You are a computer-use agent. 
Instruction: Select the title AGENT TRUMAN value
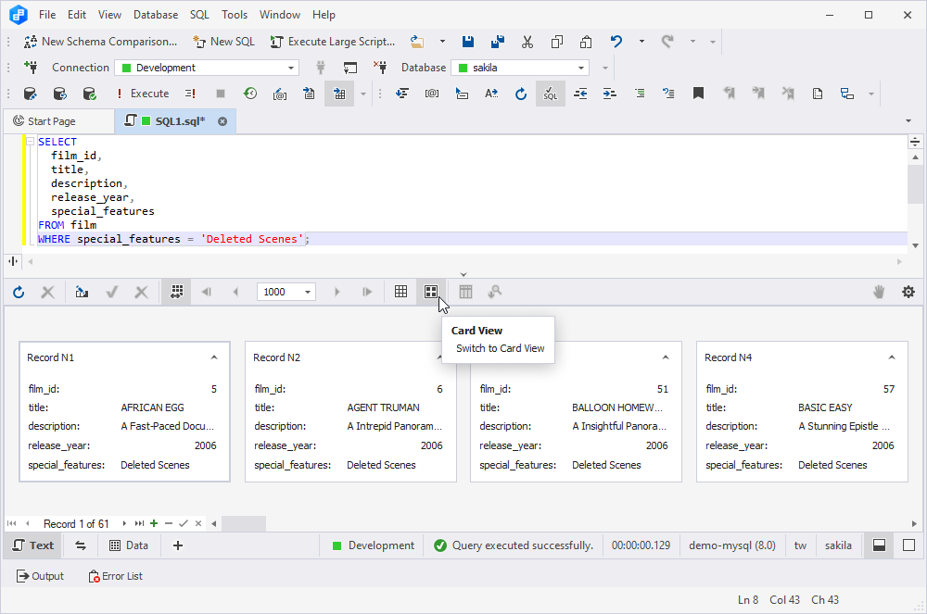(x=383, y=407)
